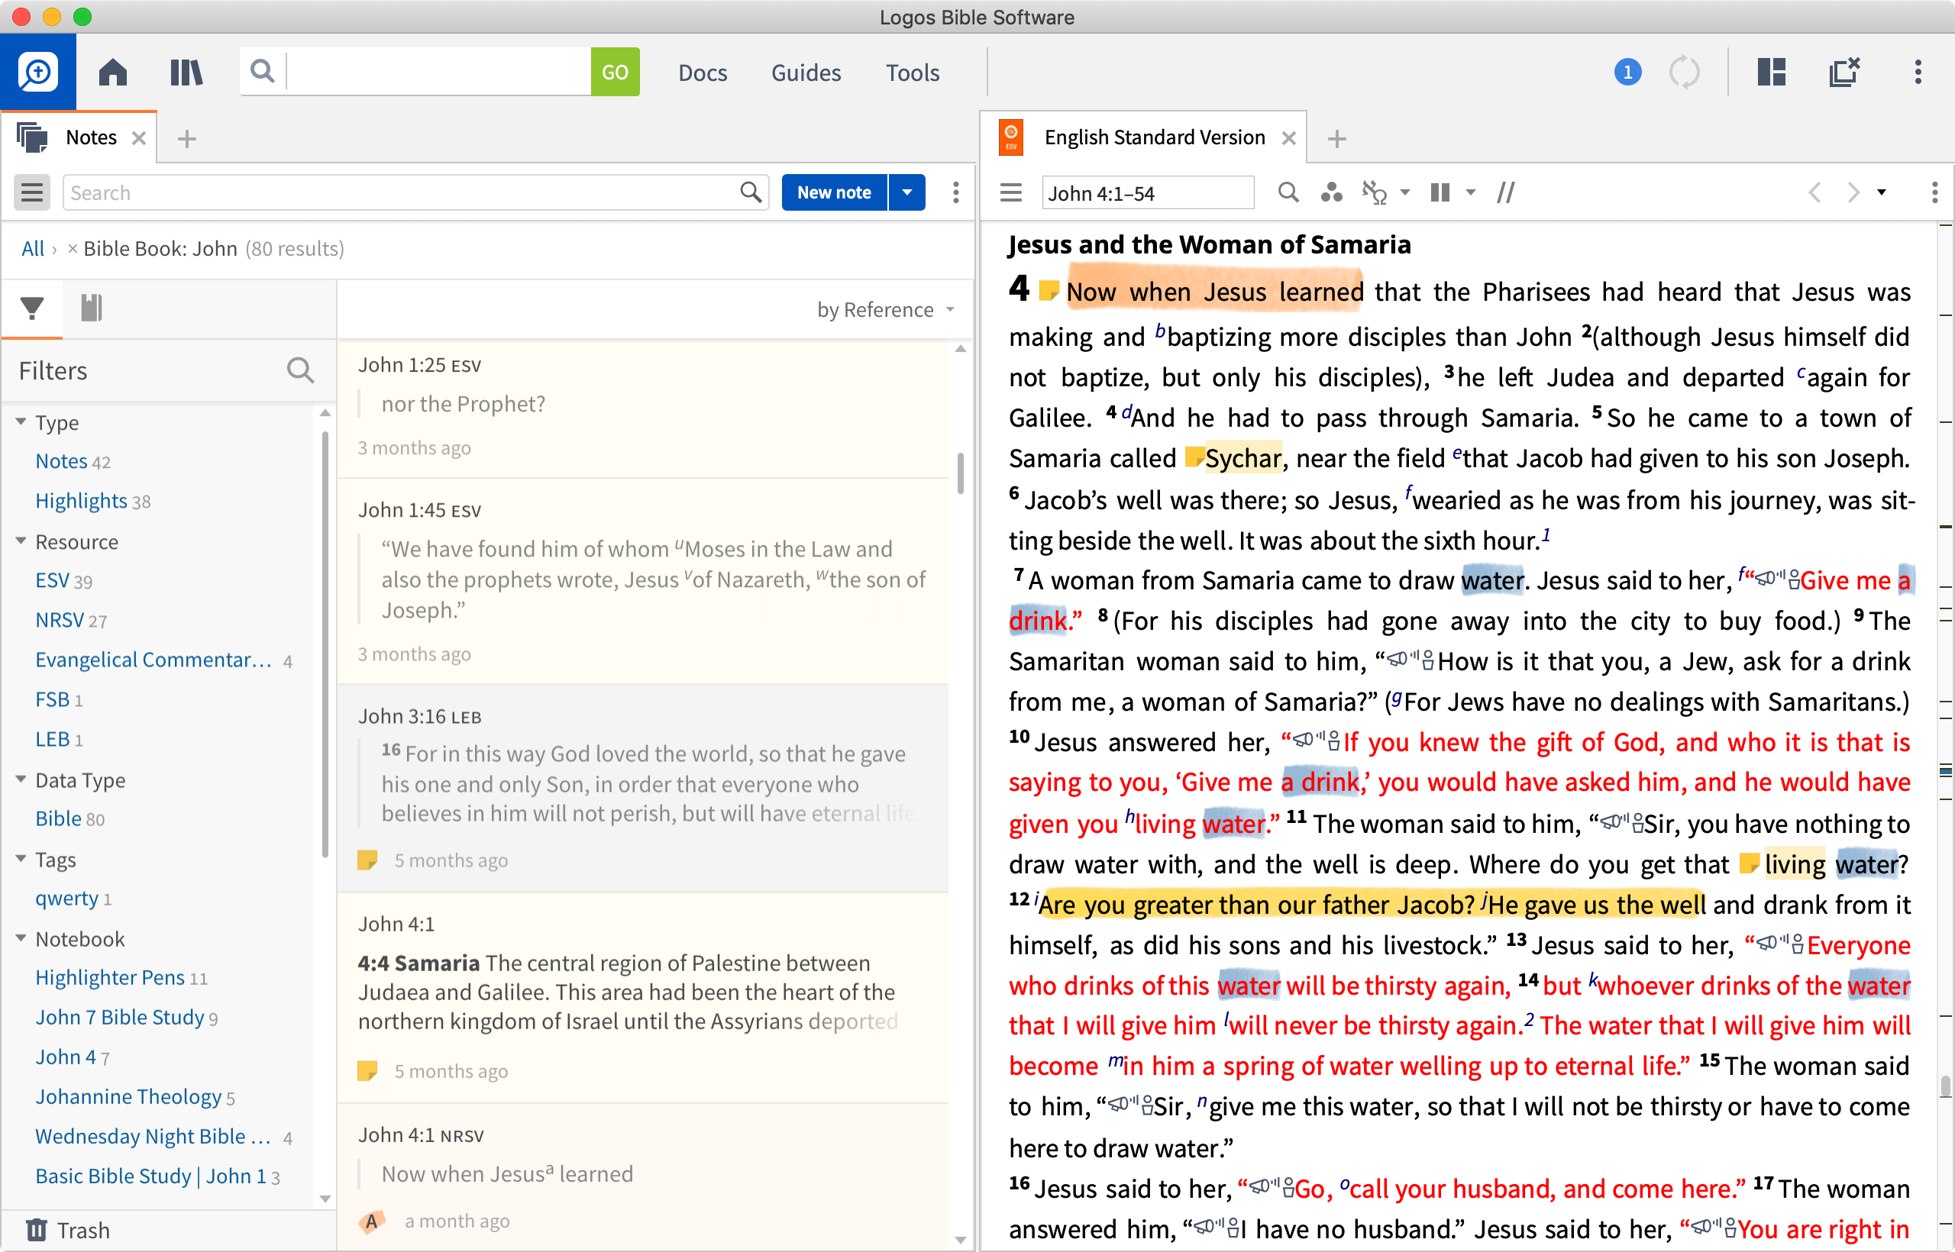The height and width of the screenshot is (1252, 1955).
Task: Go back with ESV history arrow
Action: (1815, 192)
